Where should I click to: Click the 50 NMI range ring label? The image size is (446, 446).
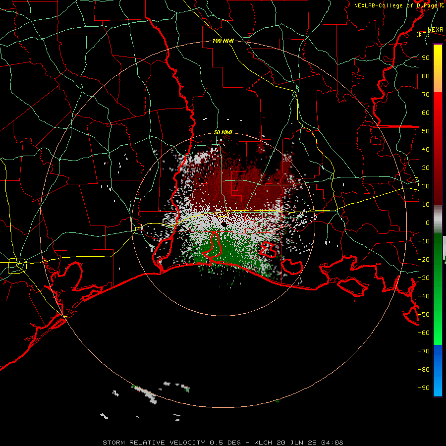[x=223, y=132]
